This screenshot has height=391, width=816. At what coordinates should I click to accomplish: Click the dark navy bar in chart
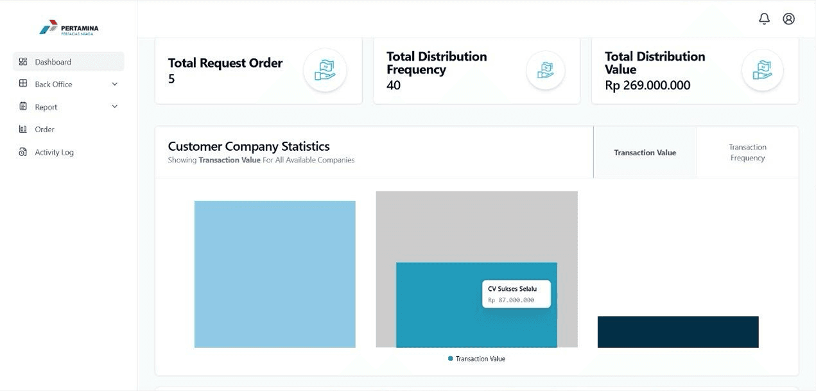pyautogui.click(x=678, y=332)
